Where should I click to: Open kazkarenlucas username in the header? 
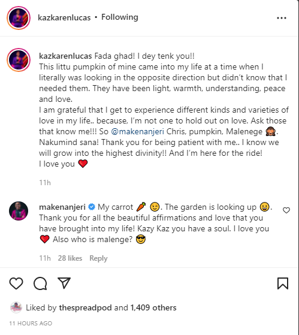pos(64,17)
